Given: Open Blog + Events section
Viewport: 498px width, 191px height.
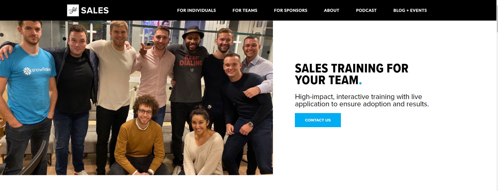Looking at the screenshot, I should click(410, 10).
